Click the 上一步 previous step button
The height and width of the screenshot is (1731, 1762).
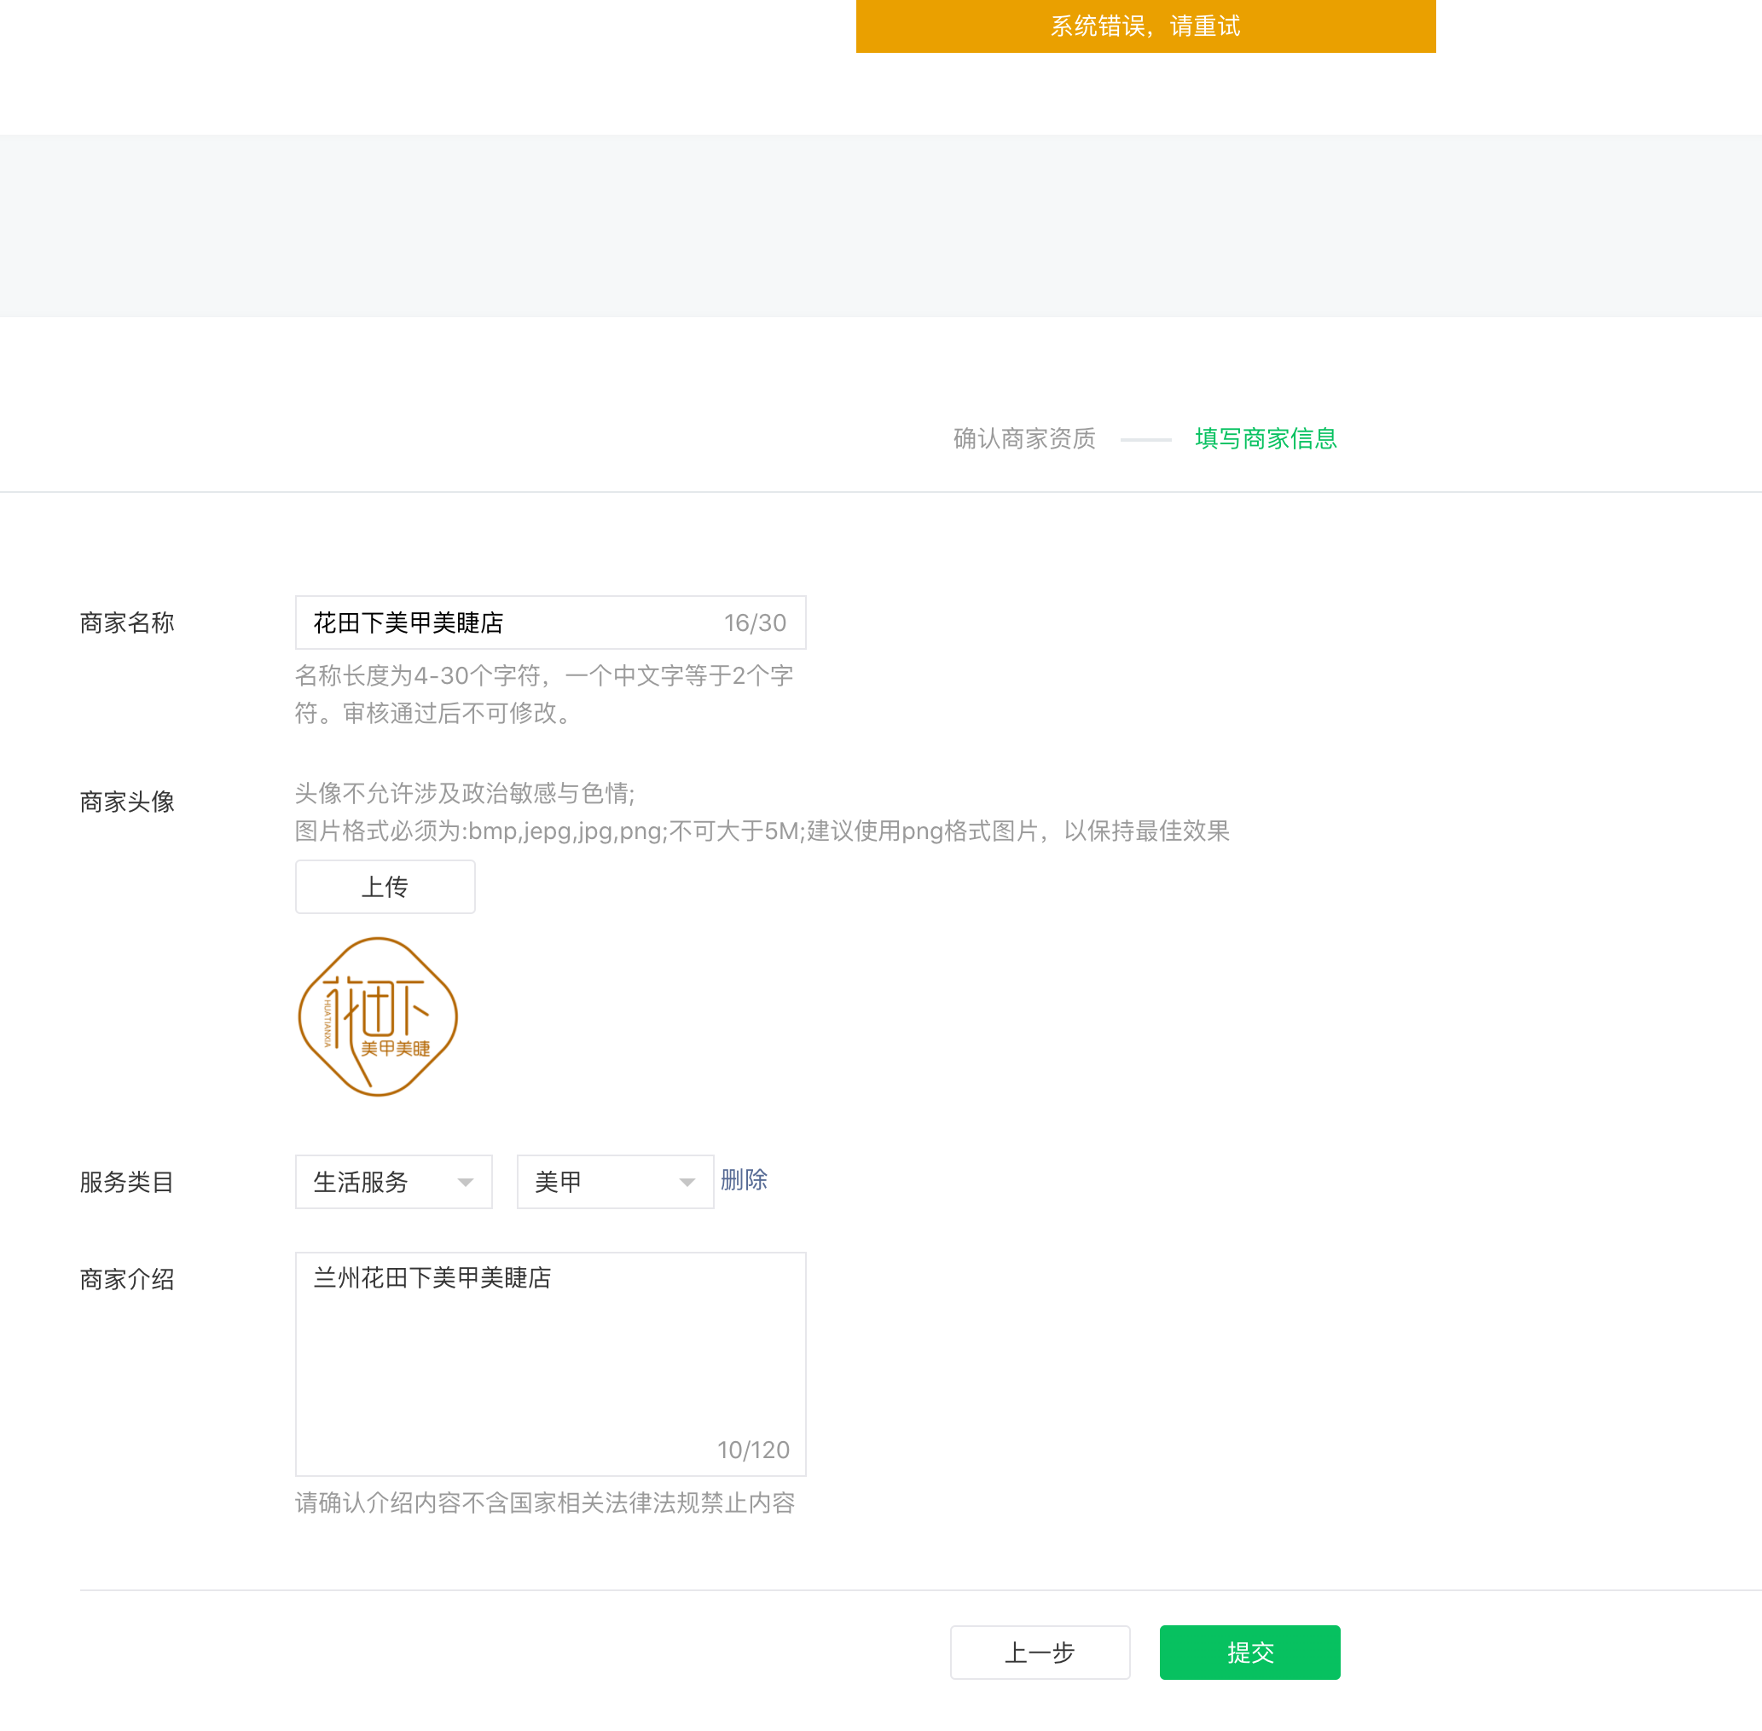pos(1039,1652)
